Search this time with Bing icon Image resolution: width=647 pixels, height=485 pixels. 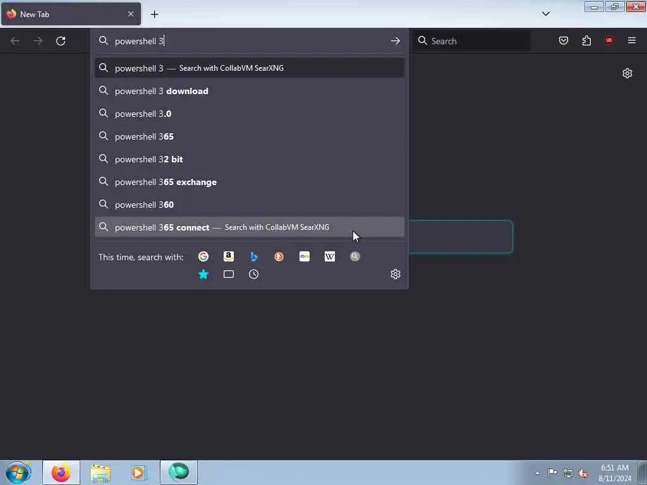click(x=254, y=256)
